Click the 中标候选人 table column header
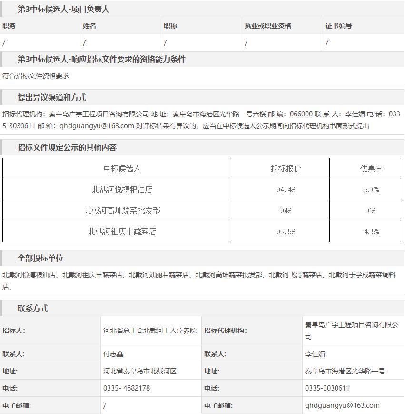The height and width of the screenshot is (414, 405). 122,168
